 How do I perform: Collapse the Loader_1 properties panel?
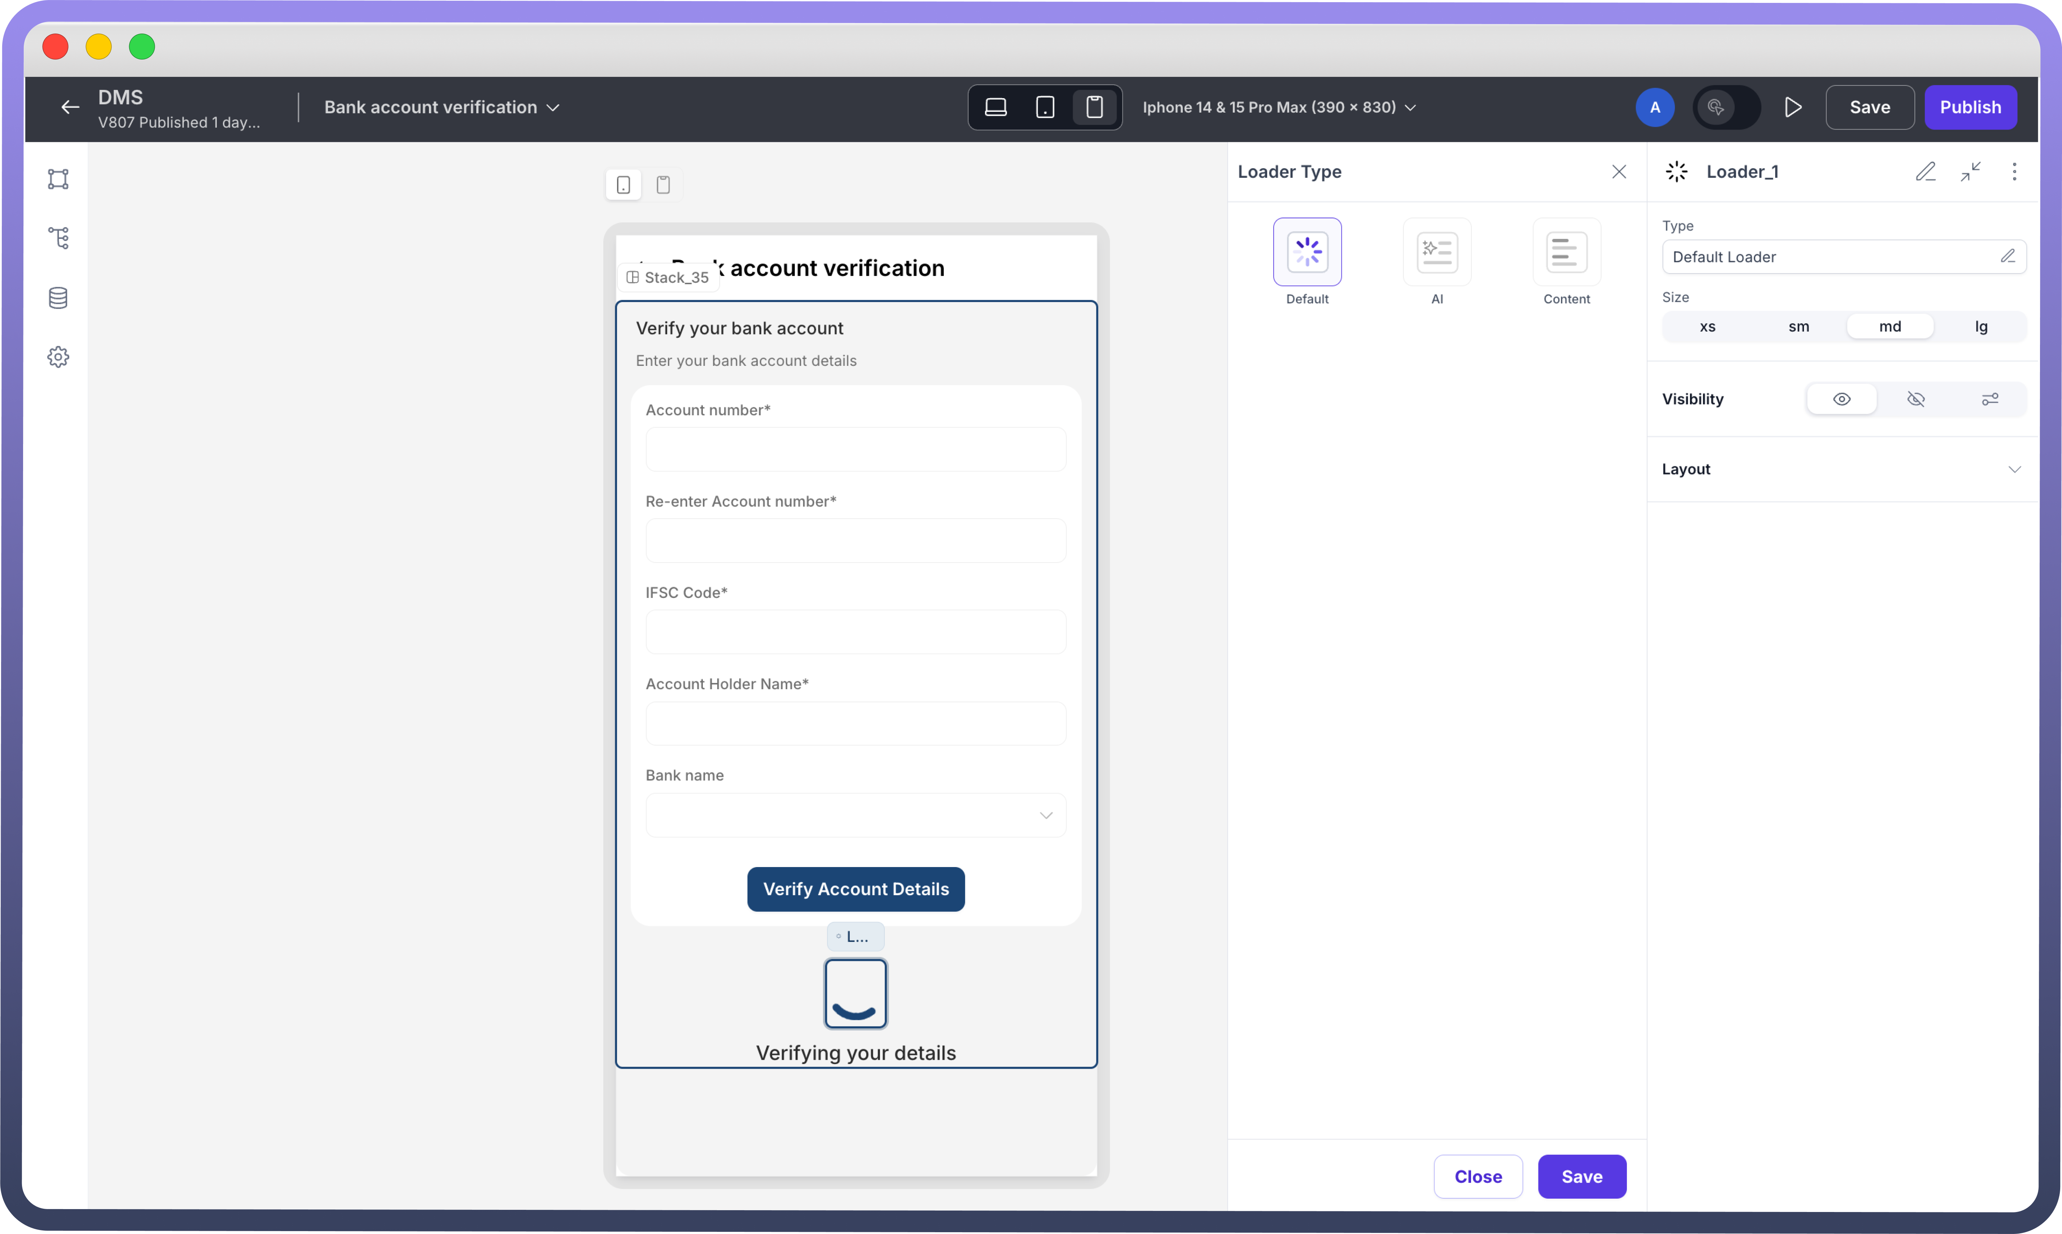coord(1971,171)
